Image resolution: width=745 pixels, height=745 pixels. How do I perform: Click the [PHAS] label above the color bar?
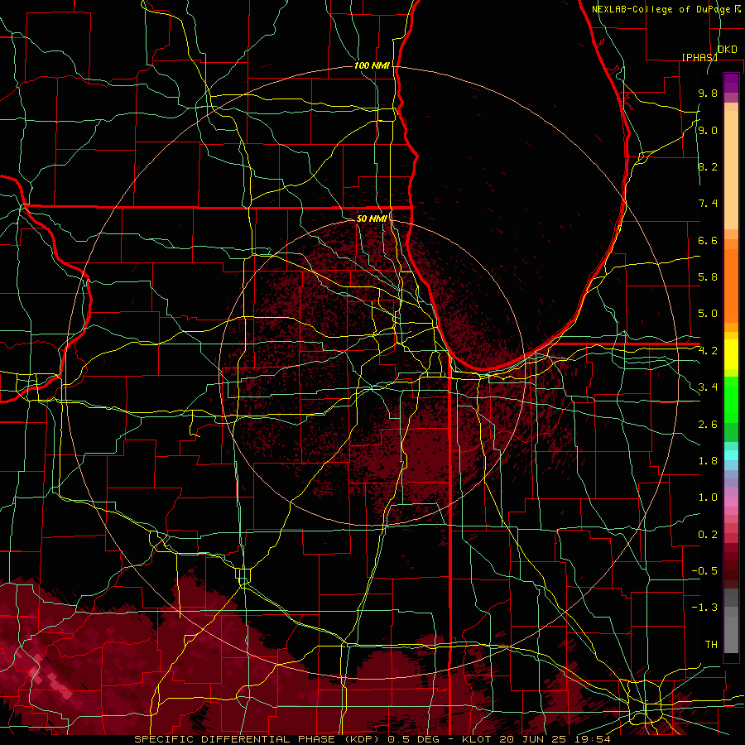pos(699,57)
